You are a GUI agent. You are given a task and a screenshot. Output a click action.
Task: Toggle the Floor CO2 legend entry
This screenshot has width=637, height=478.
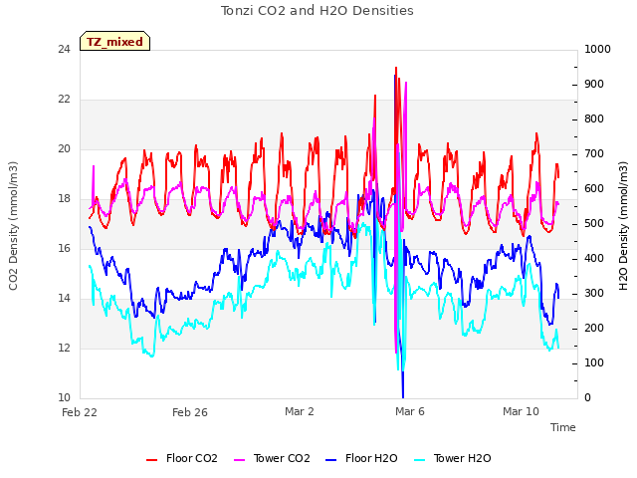tap(182, 458)
